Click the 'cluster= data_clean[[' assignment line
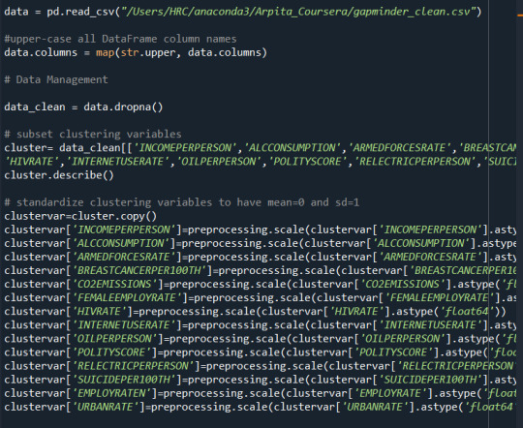 point(261,148)
